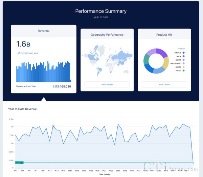Screen dimensions: 203x177
Task: Toggle the rezota yellow legend dot
Action: [x=183, y=67]
